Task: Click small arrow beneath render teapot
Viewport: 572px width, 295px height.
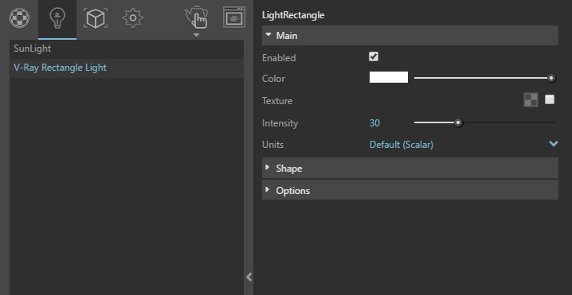Action: (196, 35)
